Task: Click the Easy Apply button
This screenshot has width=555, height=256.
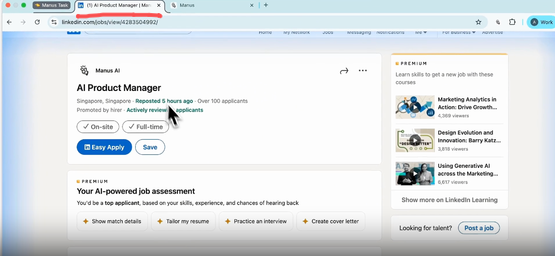Action: tap(104, 147)
